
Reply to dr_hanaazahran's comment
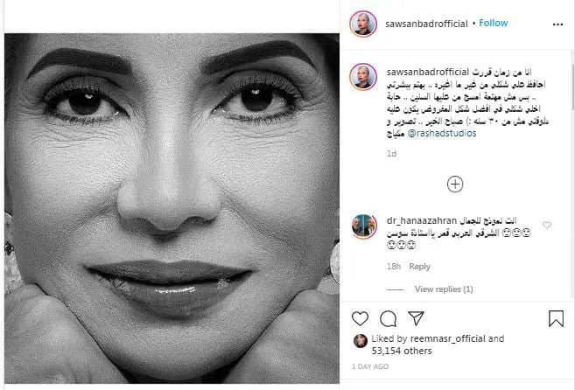[419, 267]
